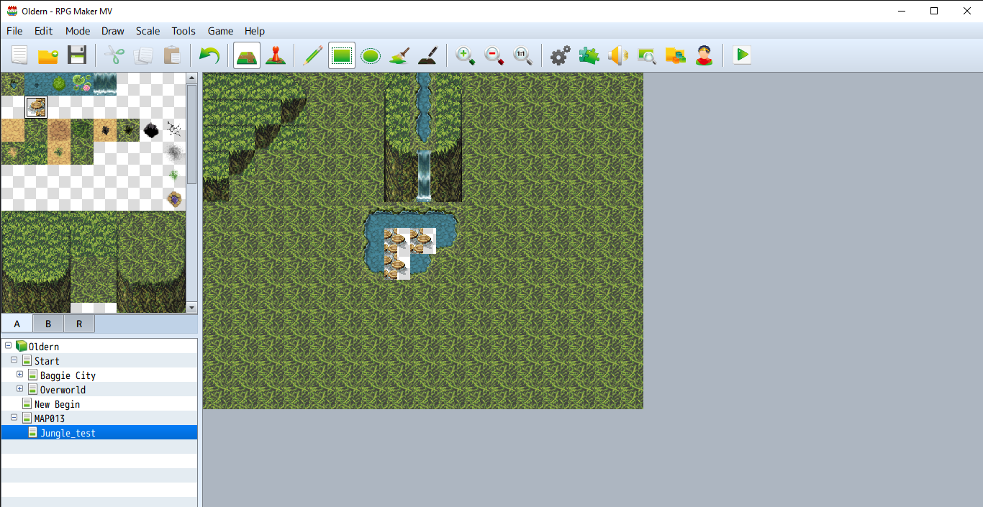Switch to Map editing mode

click(x=247, y=55)
